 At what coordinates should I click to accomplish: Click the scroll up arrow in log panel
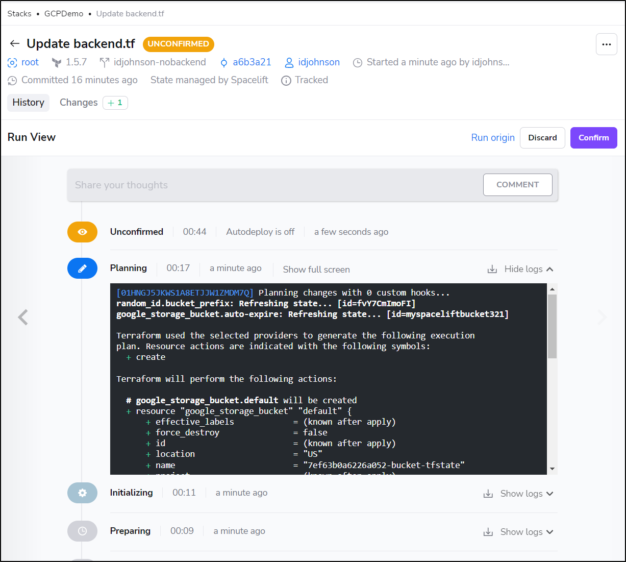552,289
